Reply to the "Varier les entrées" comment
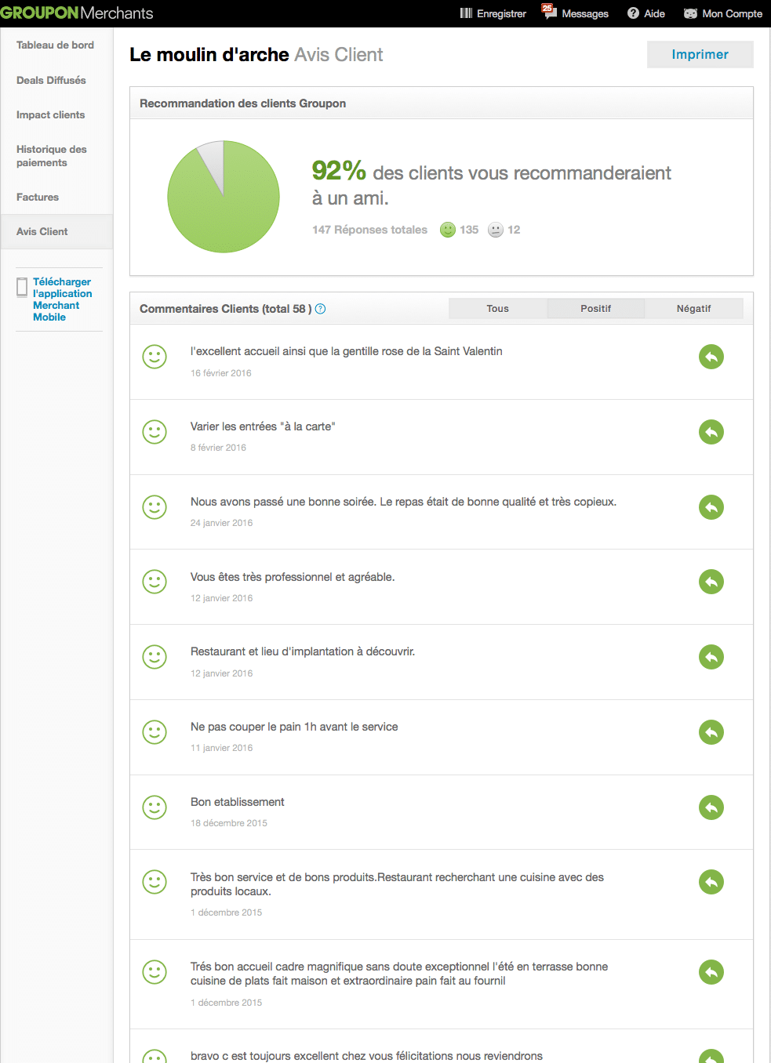The height and width of the screenshot is (1063, 771). pos(711,432)
